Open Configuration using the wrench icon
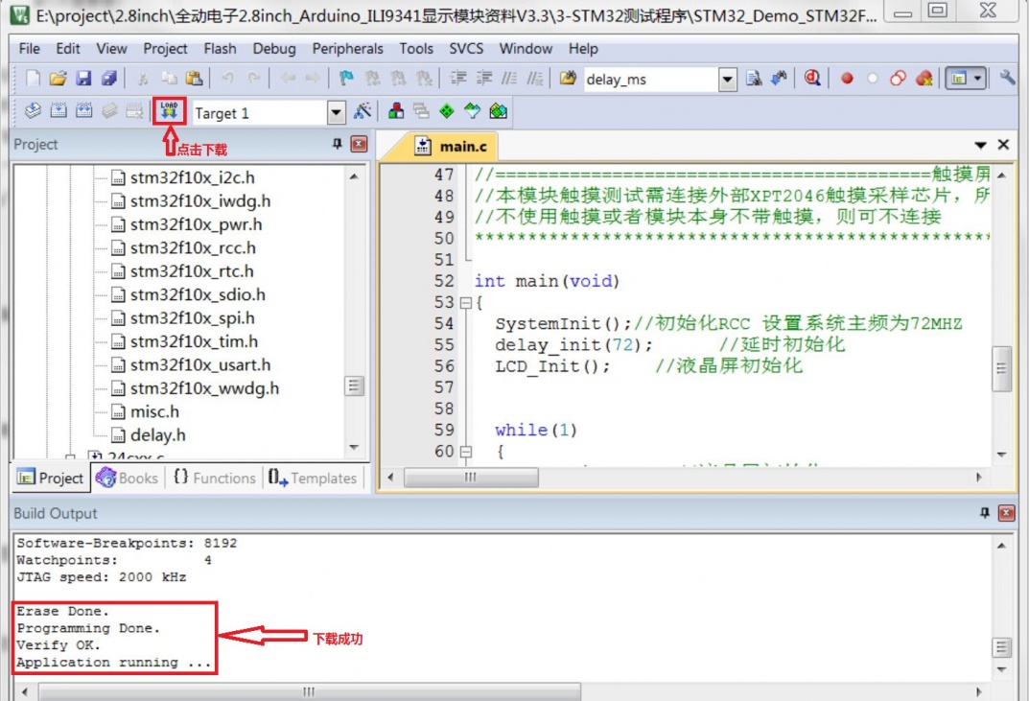The height and width of the screenshot is (701, 1029). (1007, 79)
